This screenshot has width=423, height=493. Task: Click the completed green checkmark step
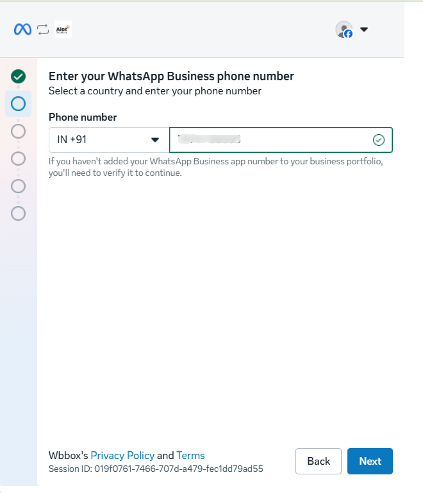point(18,76)
